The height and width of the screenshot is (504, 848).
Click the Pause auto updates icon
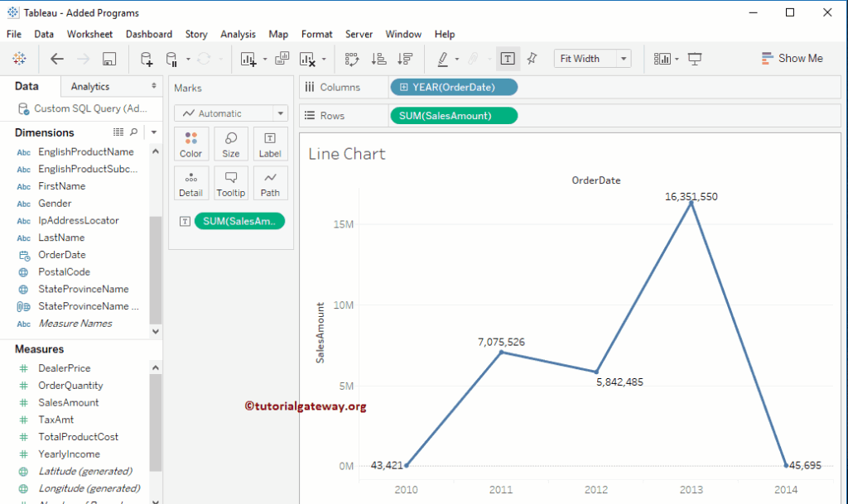point(171,59)
